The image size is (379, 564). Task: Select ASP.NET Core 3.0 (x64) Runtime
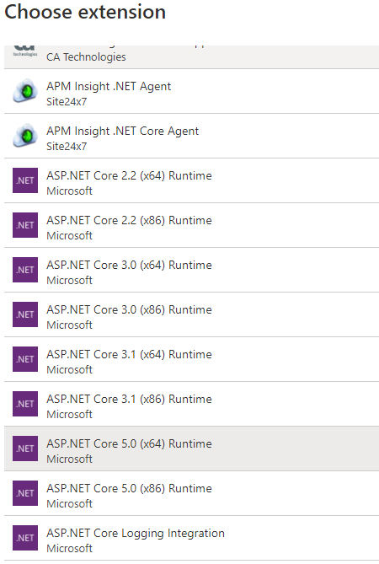191,270
